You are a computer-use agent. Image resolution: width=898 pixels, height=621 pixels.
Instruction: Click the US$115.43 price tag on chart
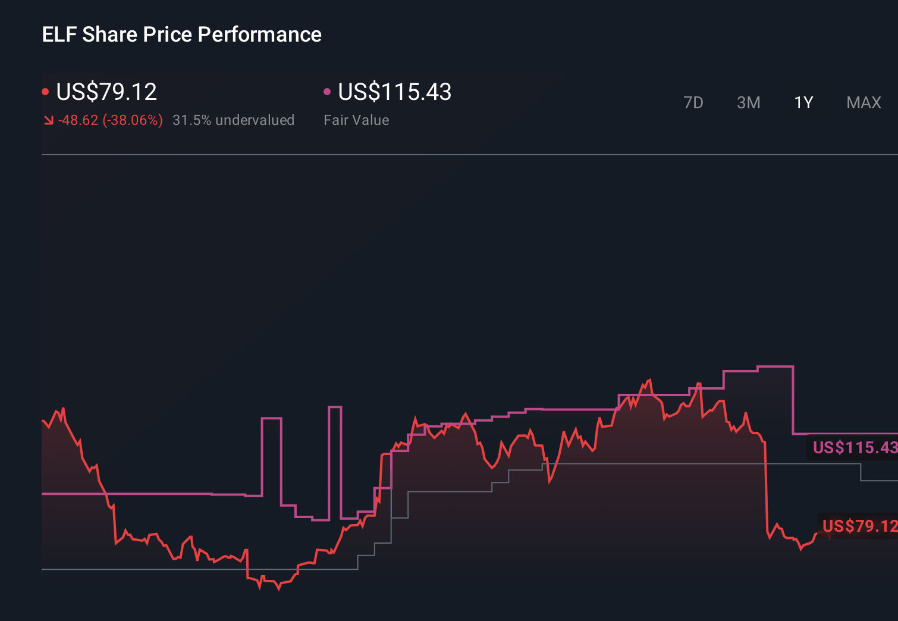point(855,448)
